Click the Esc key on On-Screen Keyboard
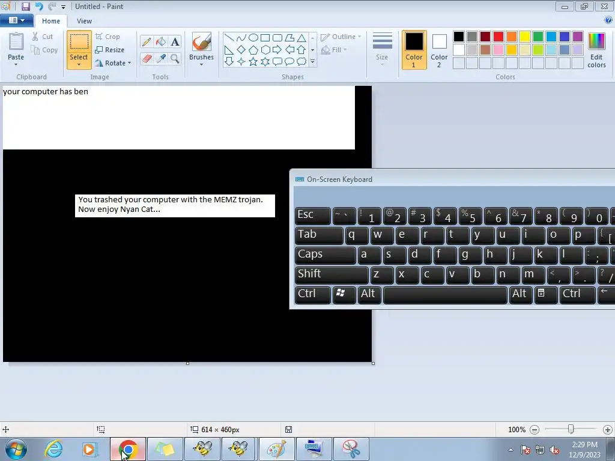615x461 pixels. (x=312, y=215)
